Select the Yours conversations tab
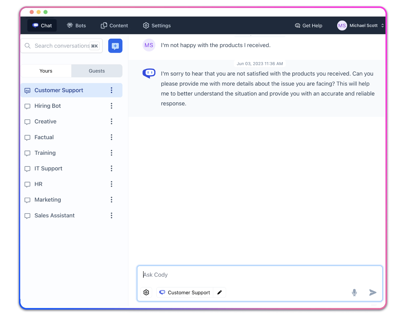The width and height of the screenshot is (409, 329). click(x=46, y=71)
